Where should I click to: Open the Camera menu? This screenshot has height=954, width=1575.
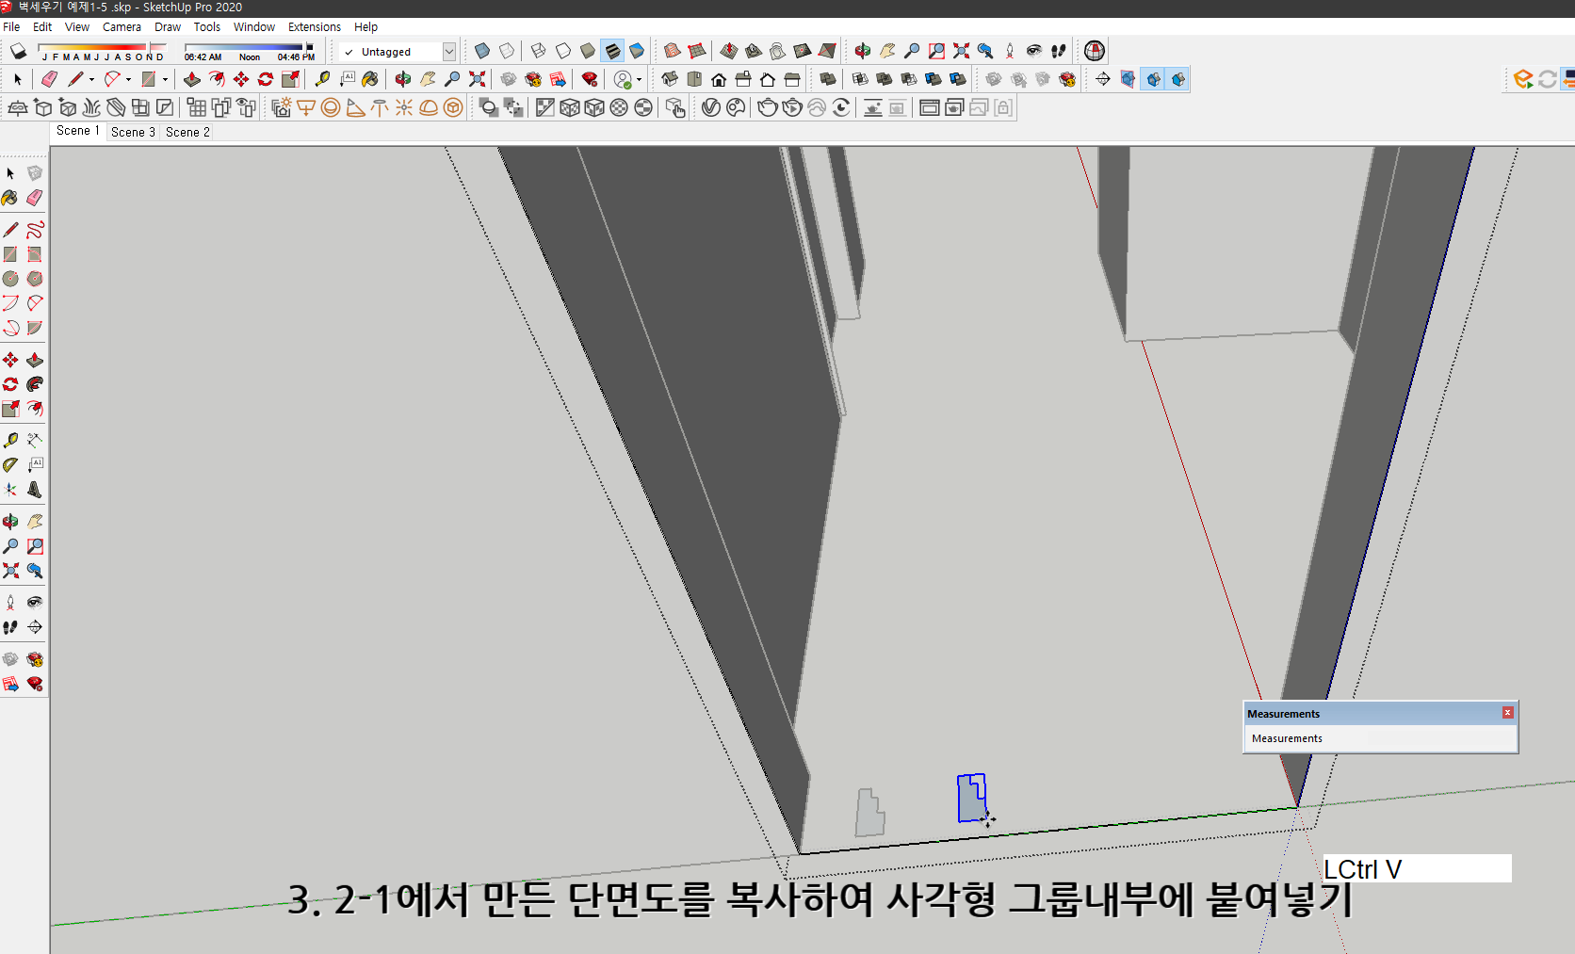click(122, 26)
